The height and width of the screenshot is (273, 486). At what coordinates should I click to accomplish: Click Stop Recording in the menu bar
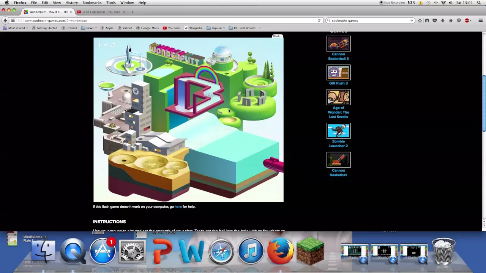[392, 3]
